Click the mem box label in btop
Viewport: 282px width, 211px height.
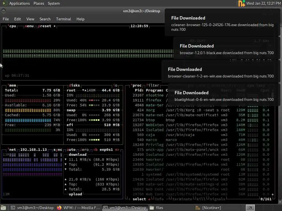click(x=12, y=85)
